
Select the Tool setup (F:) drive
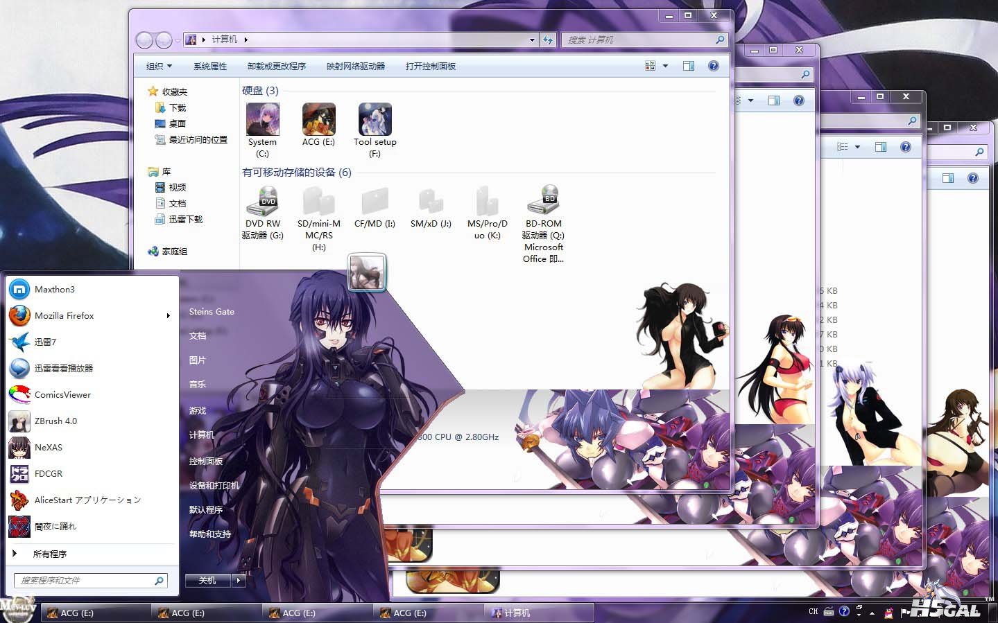pyautogui.click(x=375, y=130)
